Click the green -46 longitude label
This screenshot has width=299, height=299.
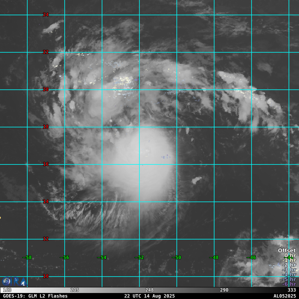(251, 258)
